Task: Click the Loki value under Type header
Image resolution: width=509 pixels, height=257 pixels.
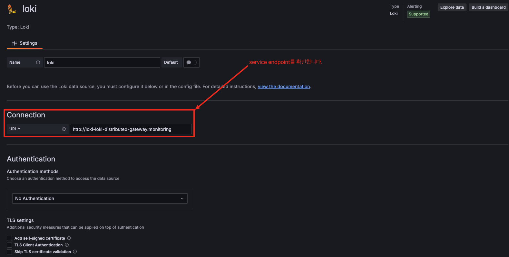Action: point(394,14)
